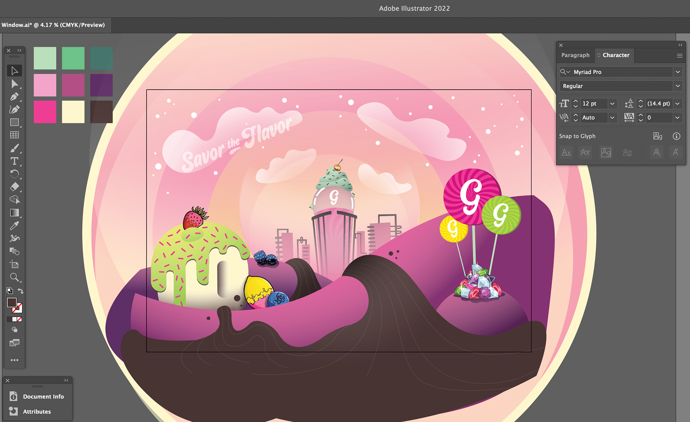The image size is (690, 422).
Task: Select the Gradient tool
Action: coord(14,213)
